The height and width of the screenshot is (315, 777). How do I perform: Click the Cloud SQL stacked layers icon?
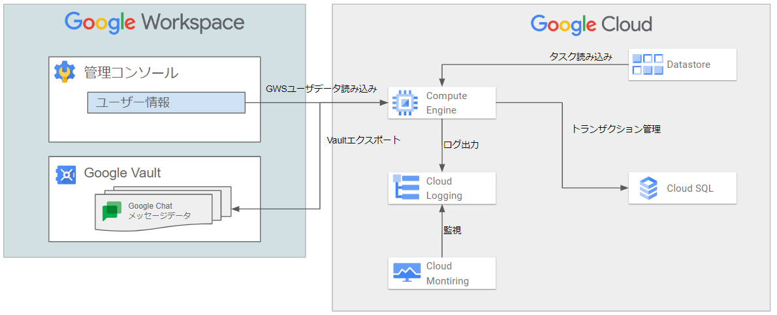click(648, 188)
